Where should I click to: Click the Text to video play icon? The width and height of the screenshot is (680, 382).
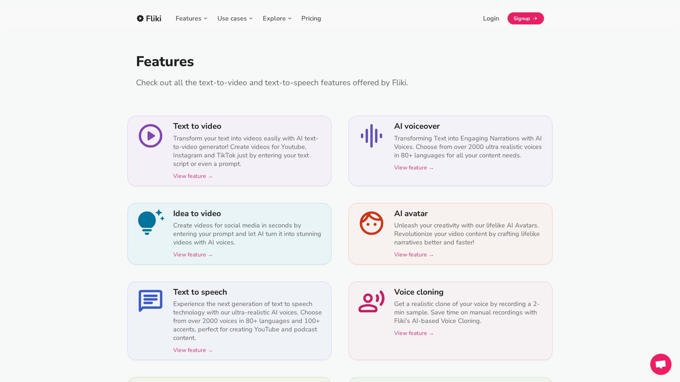150,136
